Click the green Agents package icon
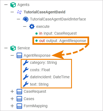 point(13,5)
